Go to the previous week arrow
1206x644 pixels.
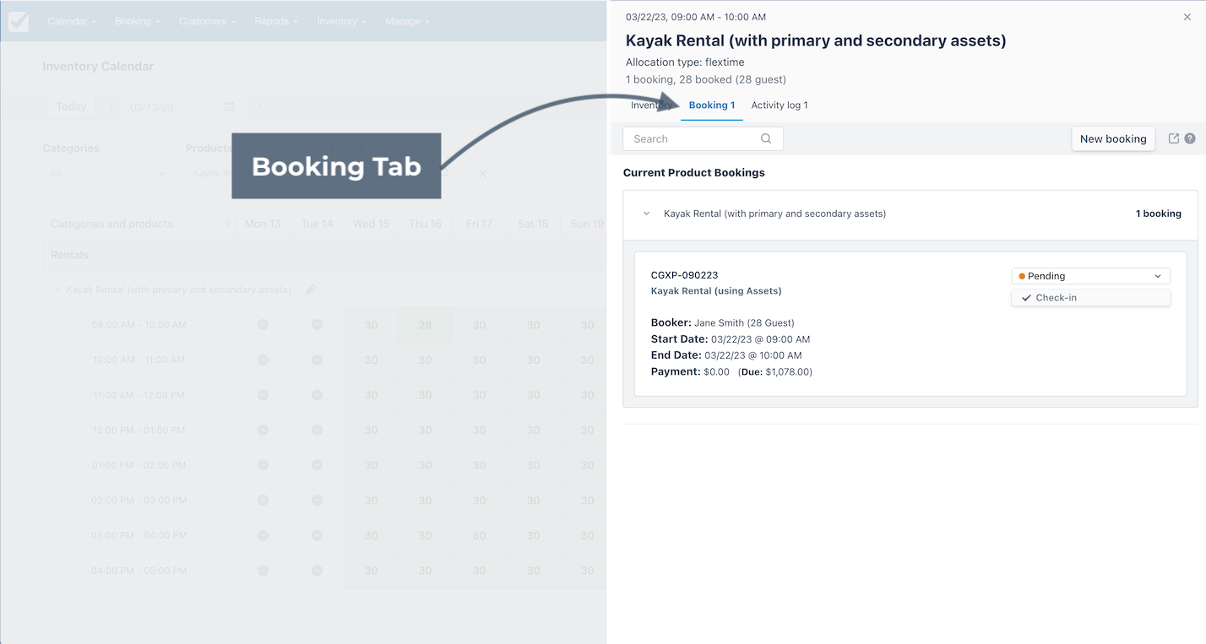(x=111, y=106)
